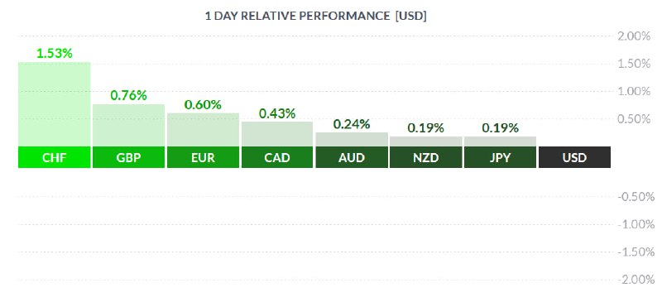Click the 1.53% value above CHF
The width and height of the screenshot is (662, 302).
click(55, 54)
